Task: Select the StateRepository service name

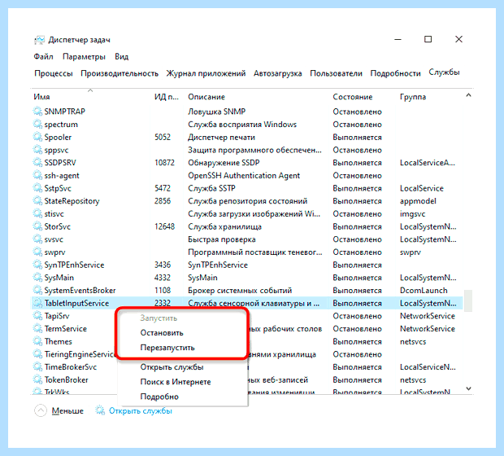Action: pos(72,201)
